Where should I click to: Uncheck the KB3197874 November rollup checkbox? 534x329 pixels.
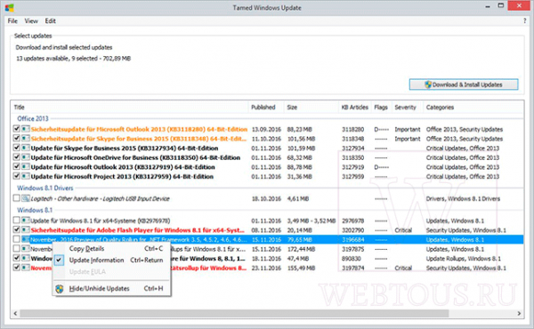[16, 268]
